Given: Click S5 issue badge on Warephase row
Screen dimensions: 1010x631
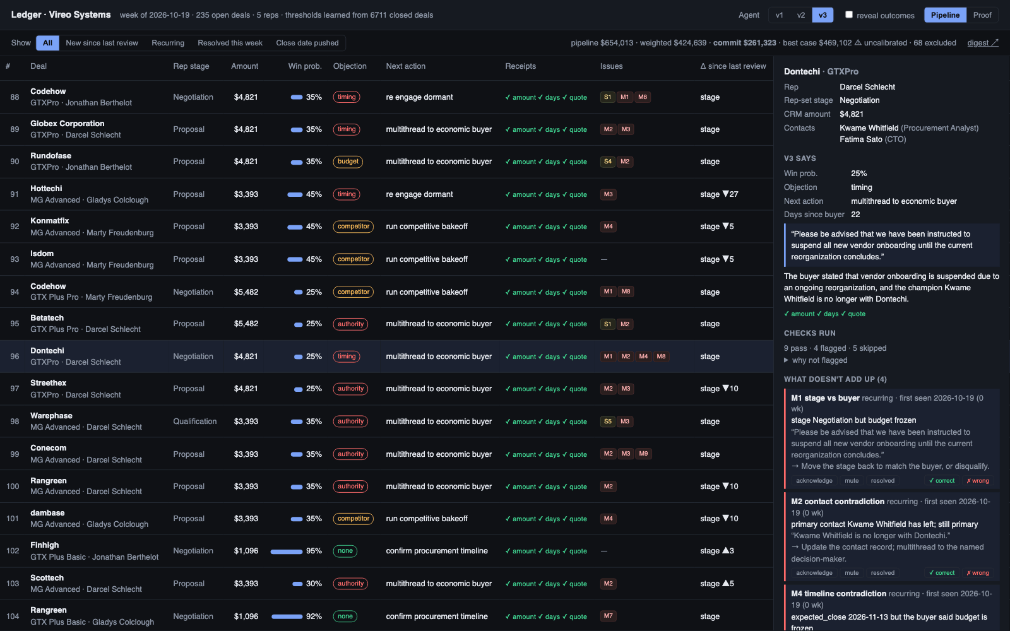Looking at the screenshot, I should (608, 422).
